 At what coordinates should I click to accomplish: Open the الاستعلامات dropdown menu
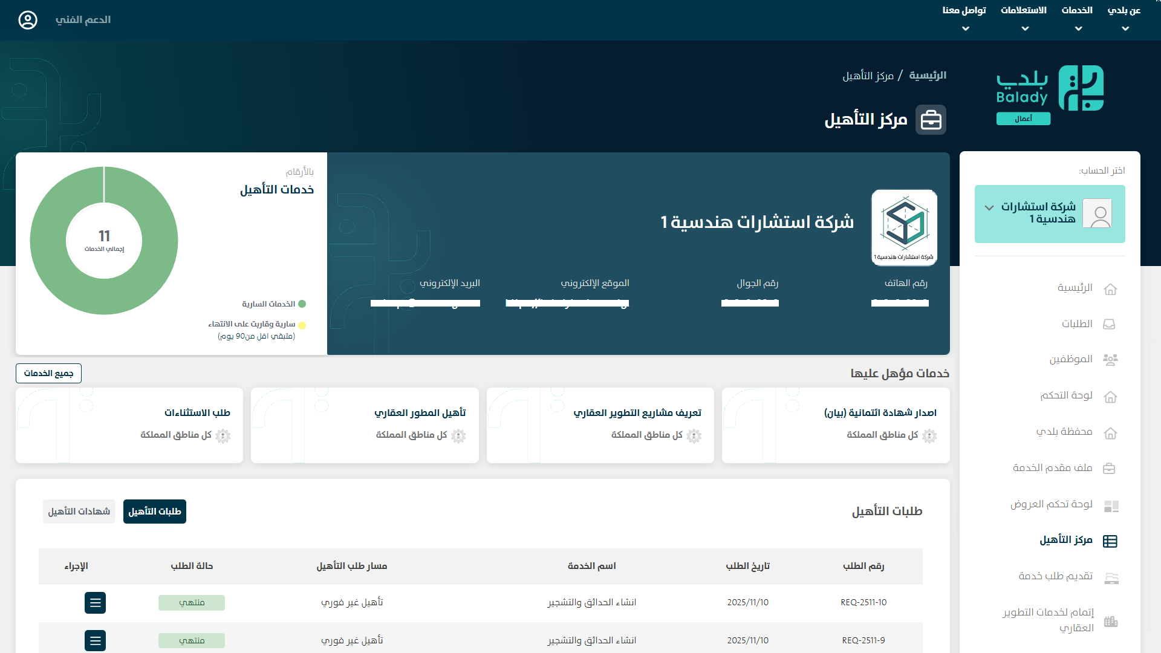[1024, 18]
